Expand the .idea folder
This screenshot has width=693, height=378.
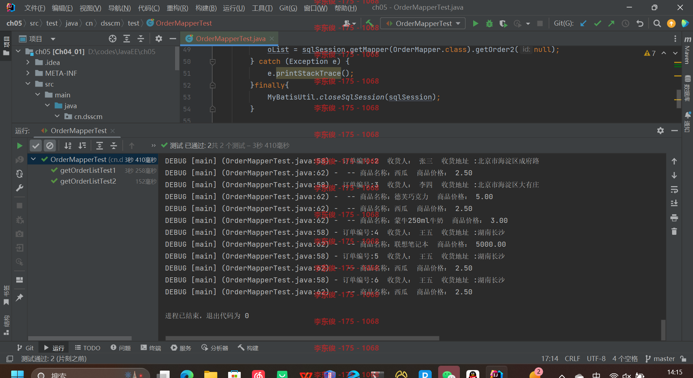[28, 62]
